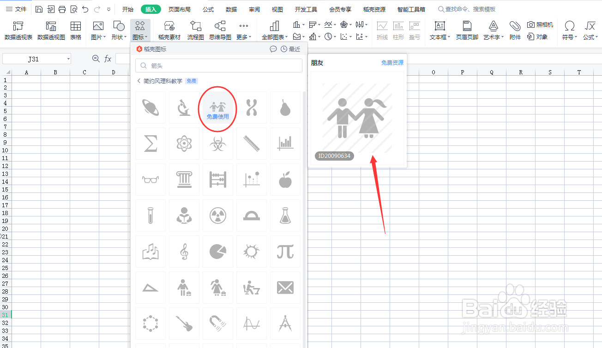Insert the test tube icon

[x=150, y=216]
